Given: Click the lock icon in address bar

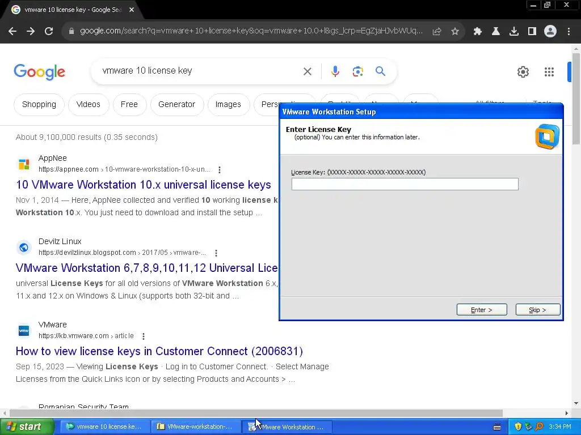Looking at the screenshot, I should click(71, 32).
